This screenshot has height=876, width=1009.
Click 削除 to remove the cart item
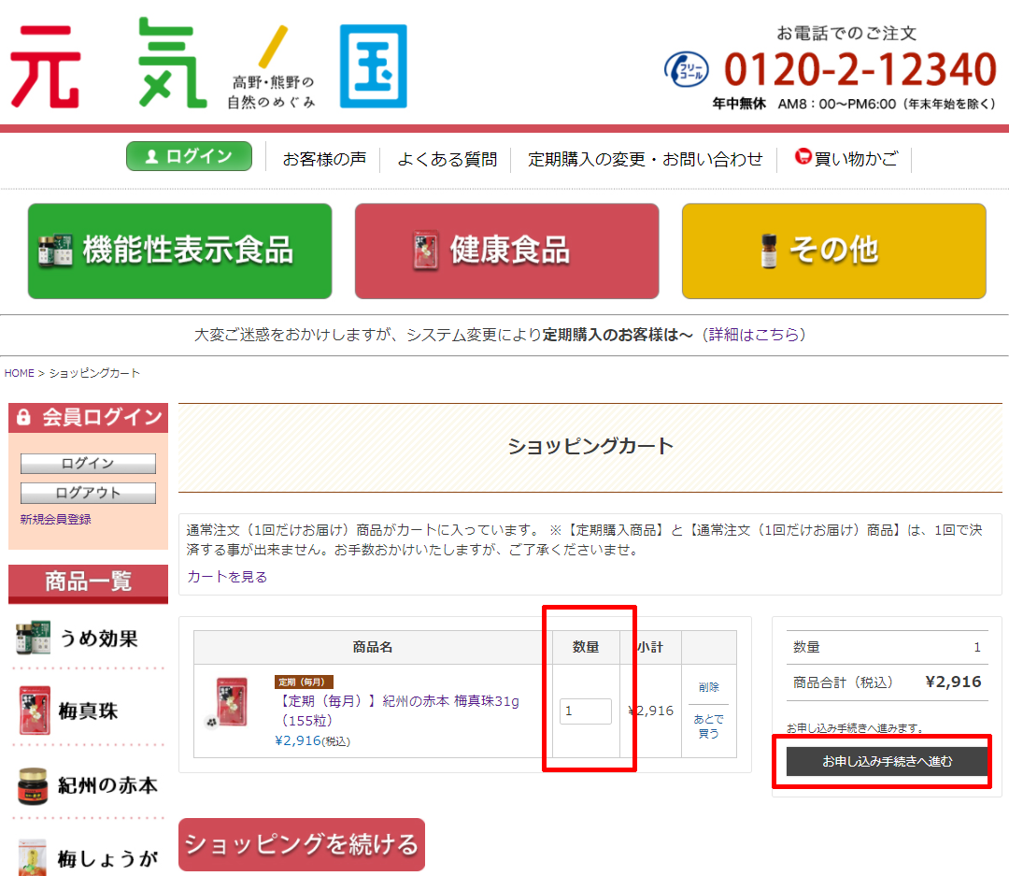click(x=708, y=687)
